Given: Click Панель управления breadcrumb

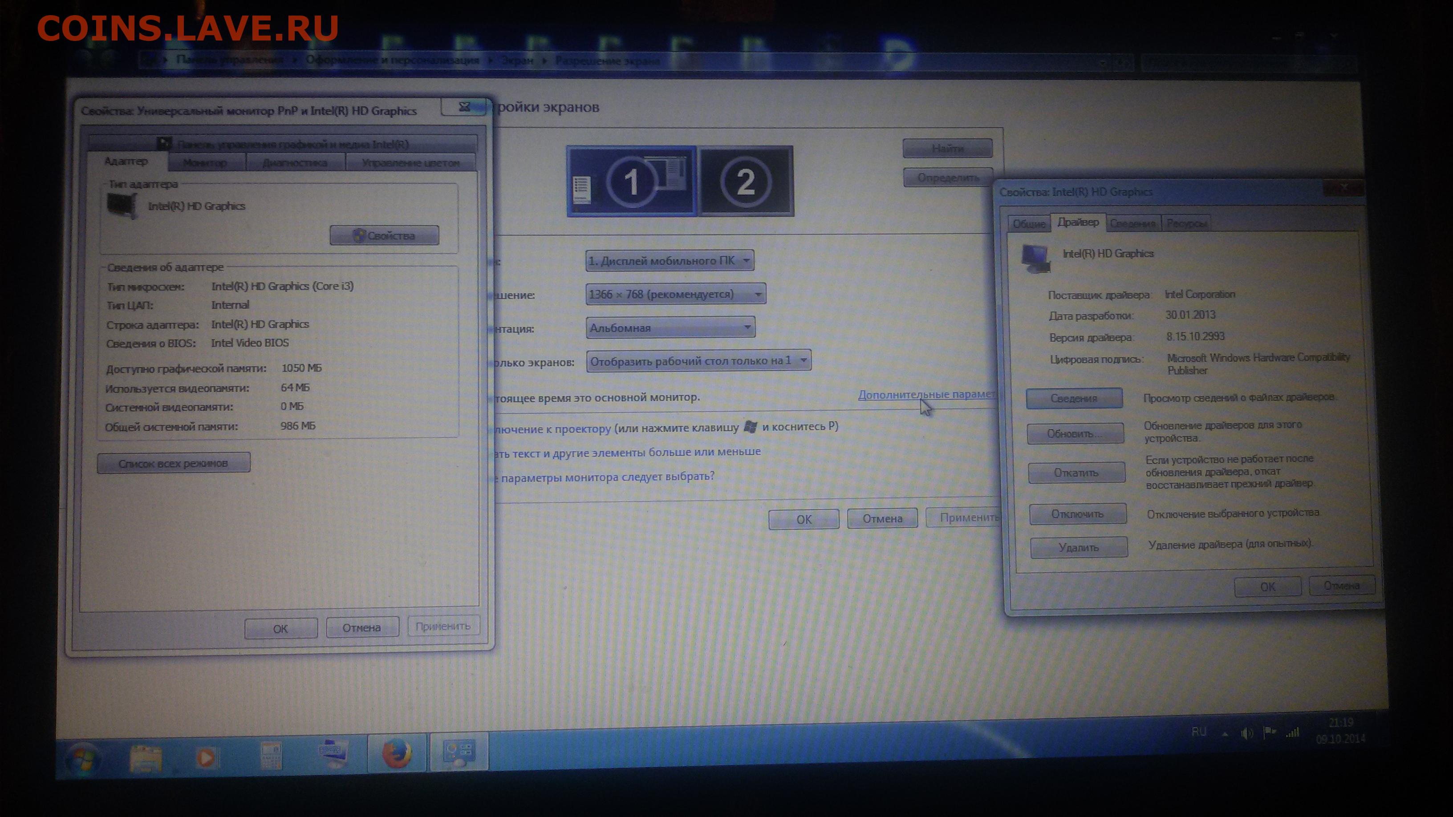Looking at the screenshot, I should [229, 60].
